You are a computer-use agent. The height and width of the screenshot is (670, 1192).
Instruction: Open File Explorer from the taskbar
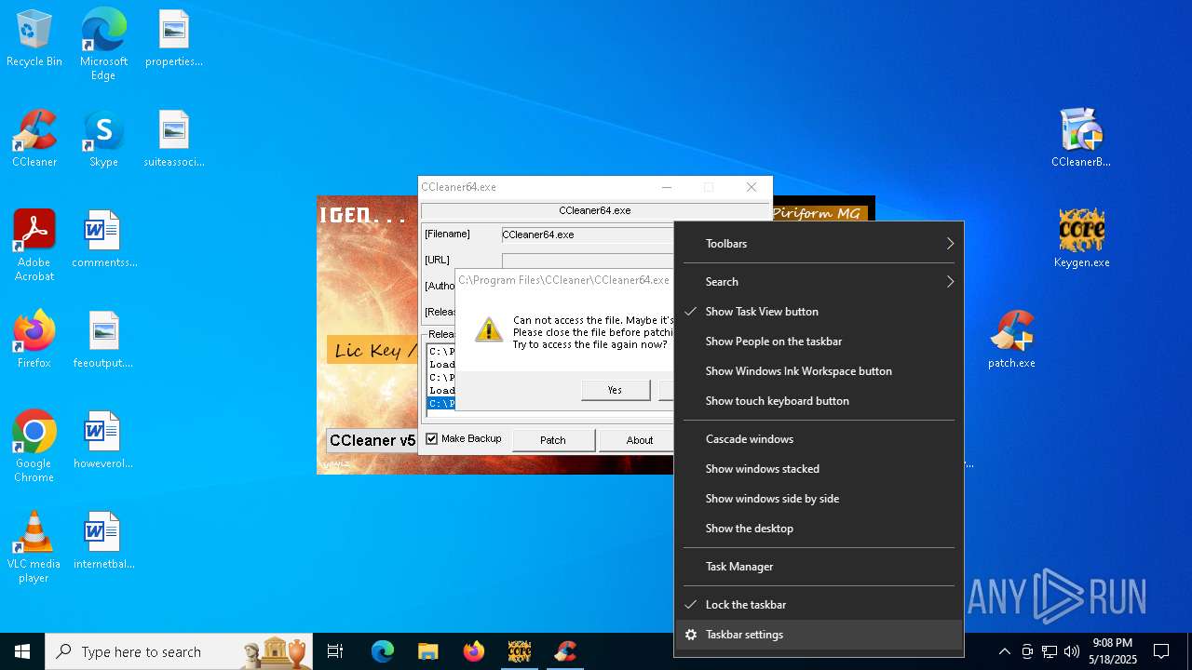pos(427,651)
